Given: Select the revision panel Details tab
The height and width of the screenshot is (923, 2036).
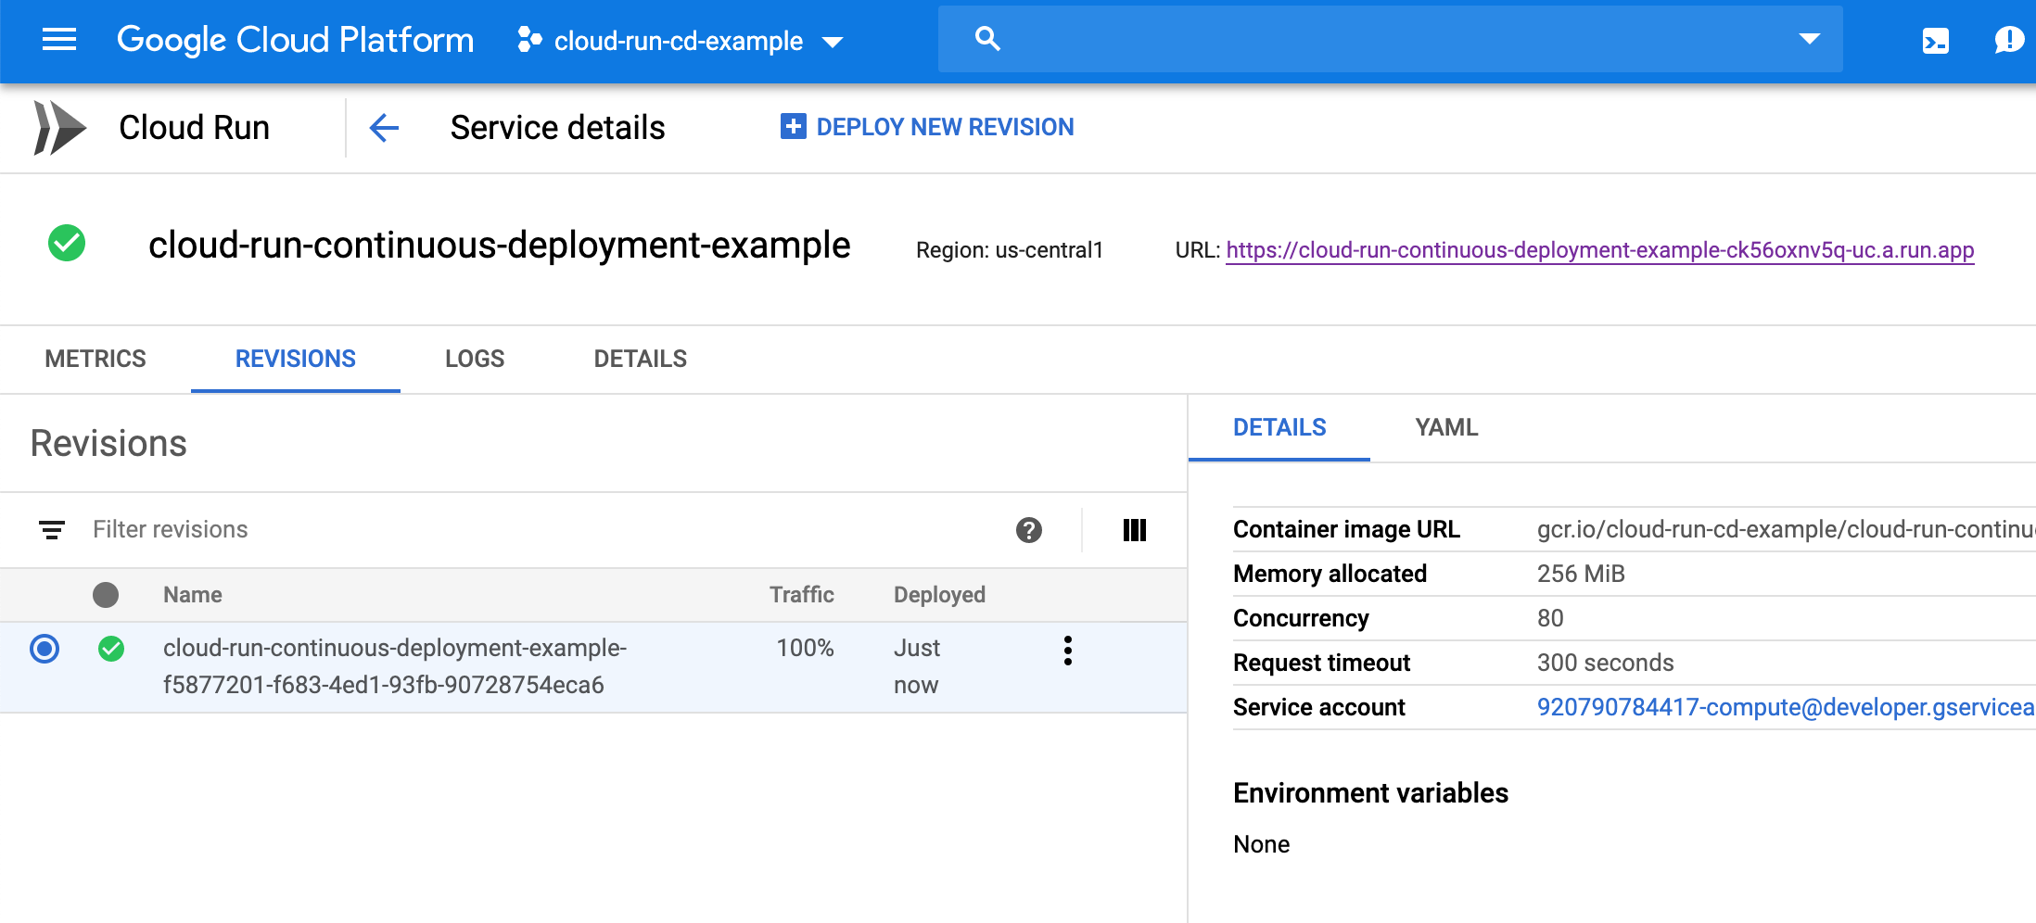Looking at the screenshot, I should [1279, 427].
